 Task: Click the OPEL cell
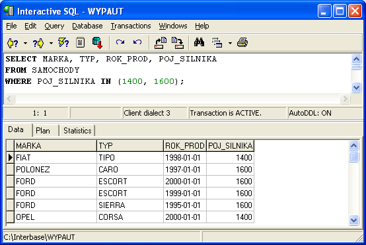55,217
